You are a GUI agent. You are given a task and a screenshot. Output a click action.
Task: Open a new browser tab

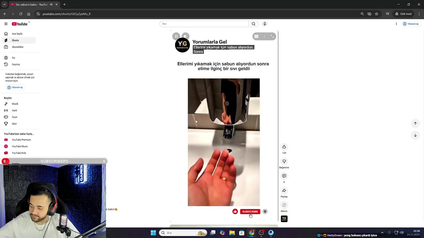point(64,5)
